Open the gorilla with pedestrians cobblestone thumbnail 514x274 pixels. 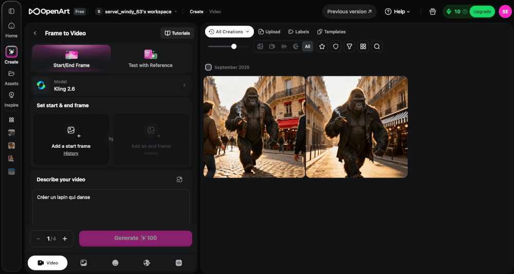pyautogui.click(x=254, y=127)
